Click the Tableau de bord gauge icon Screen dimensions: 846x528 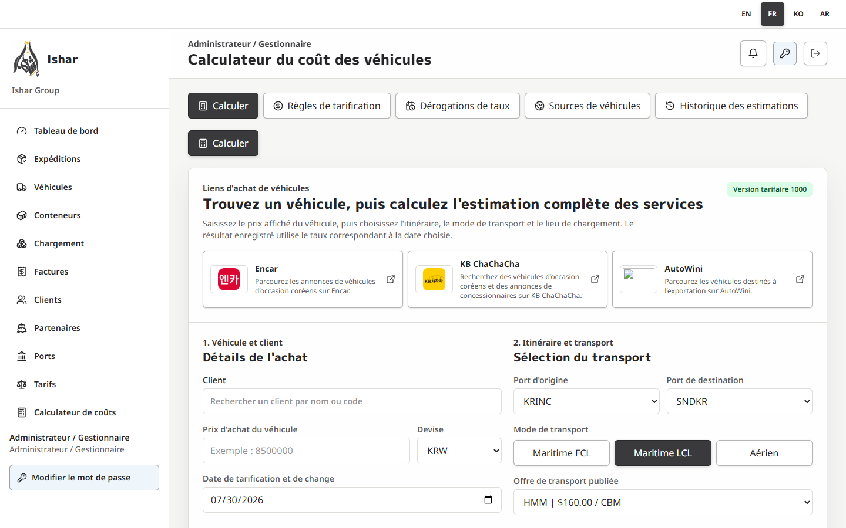click(x=22, y=131)
